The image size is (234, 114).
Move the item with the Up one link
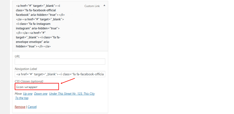28,94
